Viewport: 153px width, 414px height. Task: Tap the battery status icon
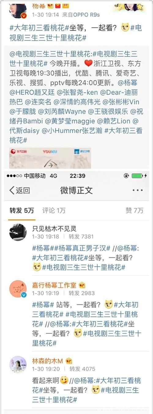(x=137, y=175)
